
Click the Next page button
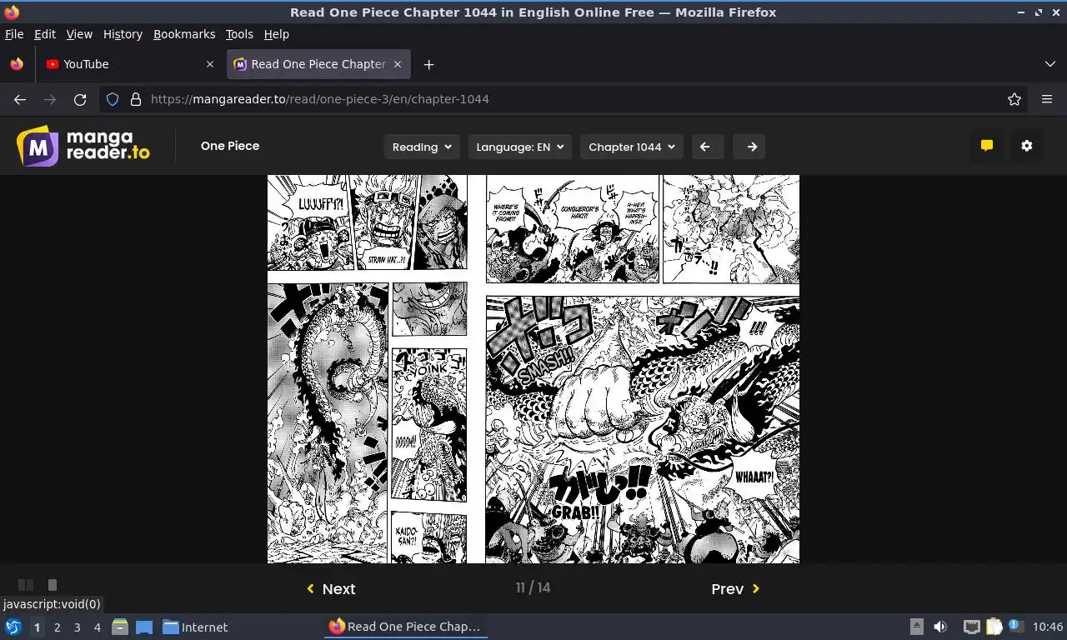click(332, 588)
